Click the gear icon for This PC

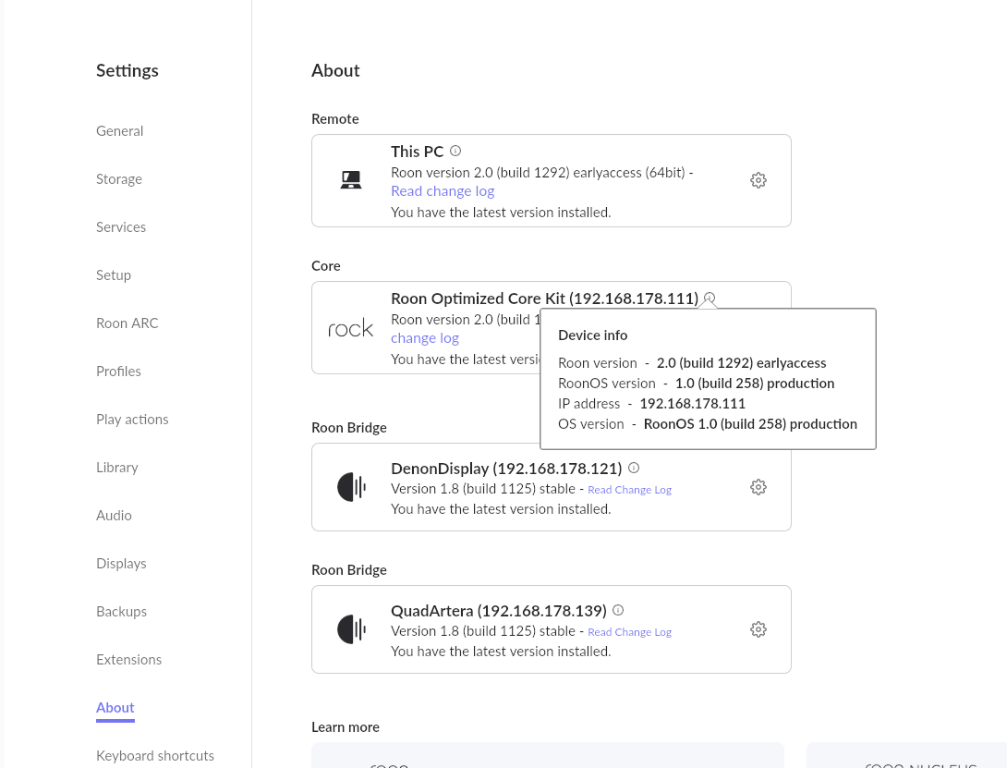coord(758,181)
